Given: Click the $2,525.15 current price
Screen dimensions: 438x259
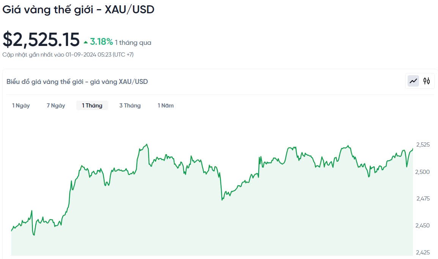Looking at the screenshot, I should pos(41,39).
